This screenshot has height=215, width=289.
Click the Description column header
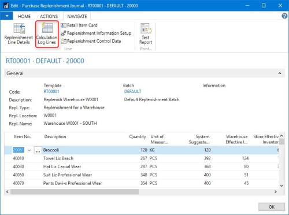coord(55,136)
